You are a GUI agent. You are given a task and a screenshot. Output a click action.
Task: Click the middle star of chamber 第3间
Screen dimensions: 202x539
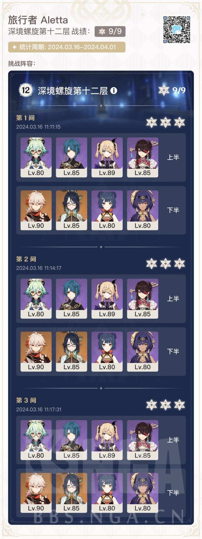coord(165,404)
